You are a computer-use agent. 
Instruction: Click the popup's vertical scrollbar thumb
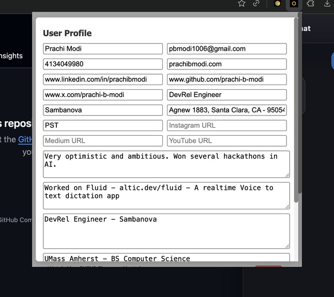[x=296, y=110]
